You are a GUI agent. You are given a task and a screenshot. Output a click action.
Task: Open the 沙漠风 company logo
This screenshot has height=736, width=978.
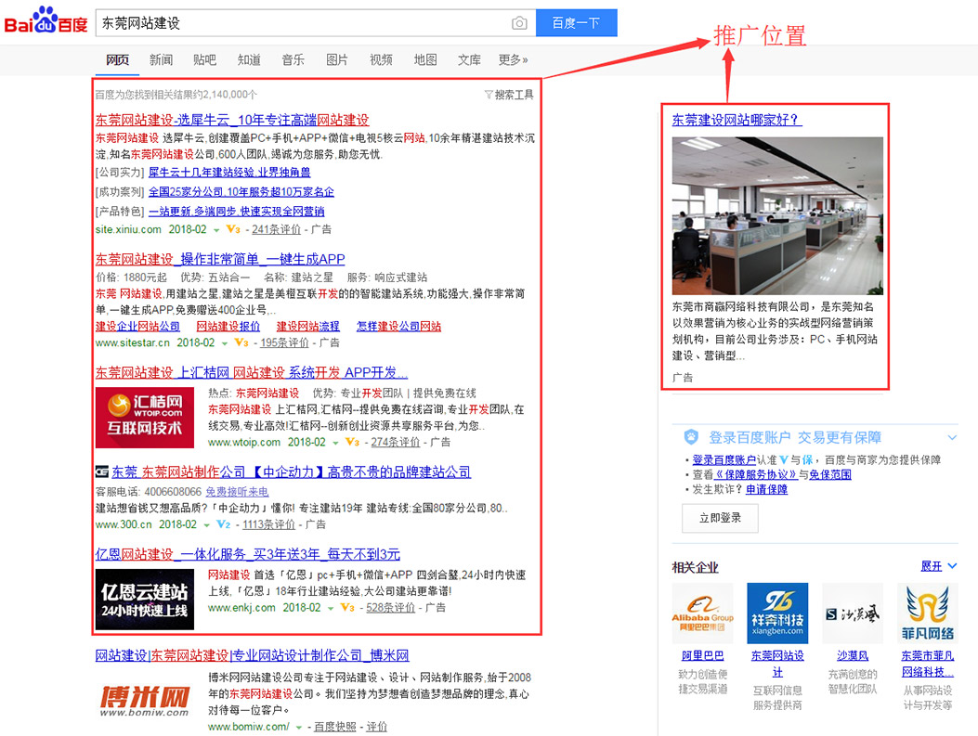click(853, 613)
